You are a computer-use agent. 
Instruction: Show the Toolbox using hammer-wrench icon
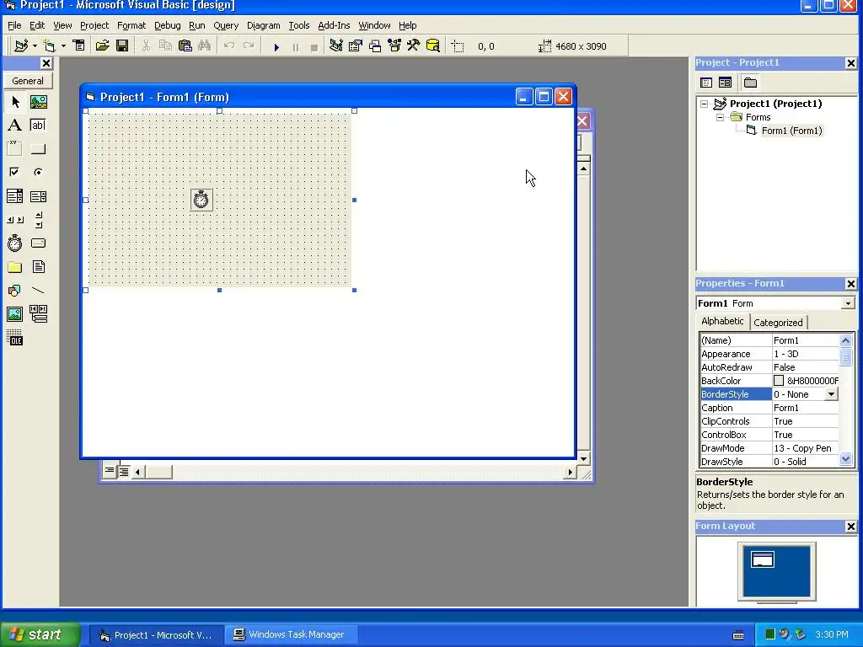click(x=413, y=45)
